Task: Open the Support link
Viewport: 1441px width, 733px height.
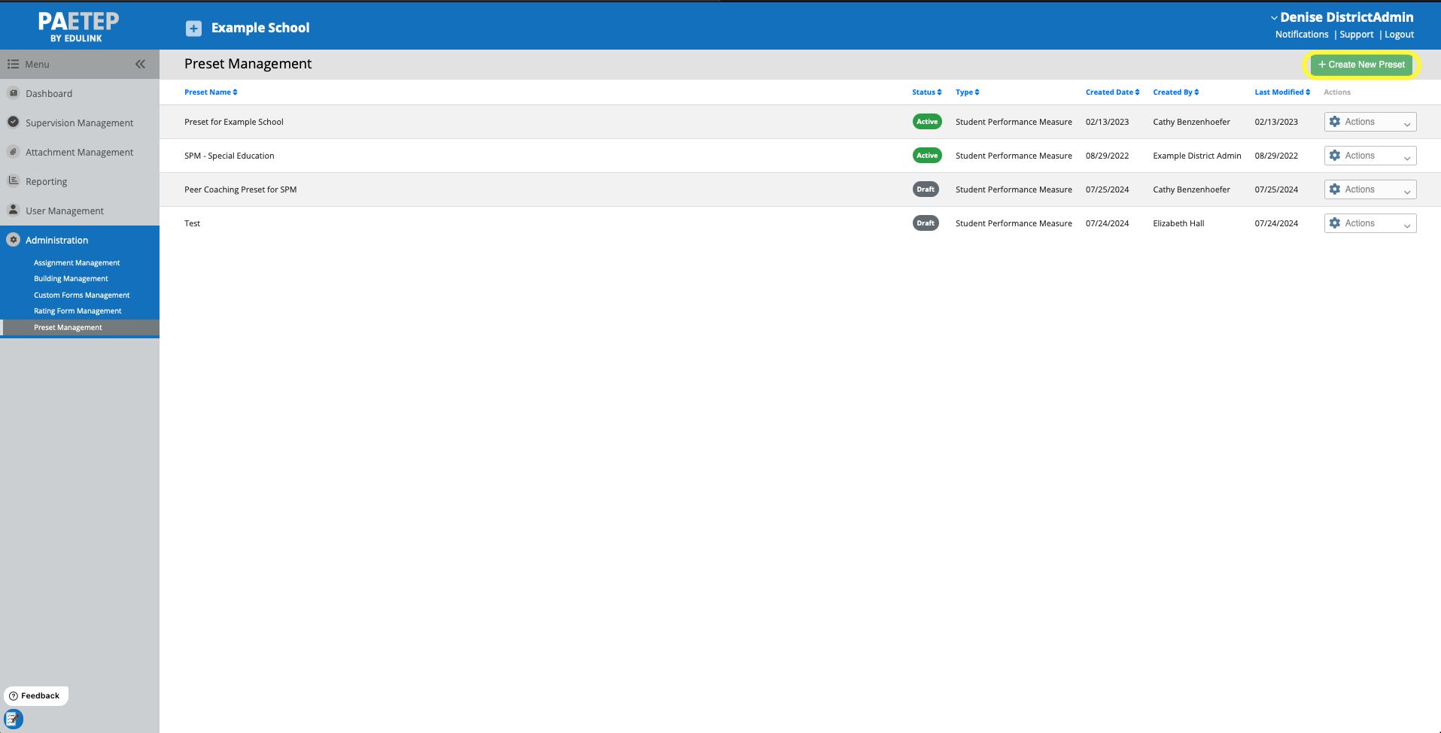Action: tap(1357, 35)
